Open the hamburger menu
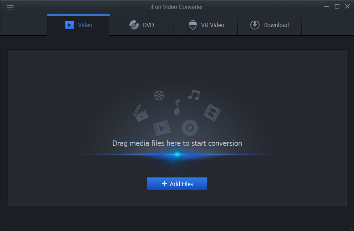Image resolution: width=354 pixels, height=231 pixels. pyautogui.click(x=10, y=8)
